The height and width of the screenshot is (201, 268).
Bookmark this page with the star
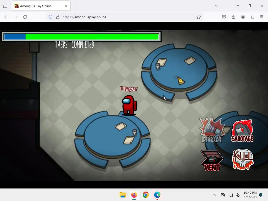click(198, 17)
